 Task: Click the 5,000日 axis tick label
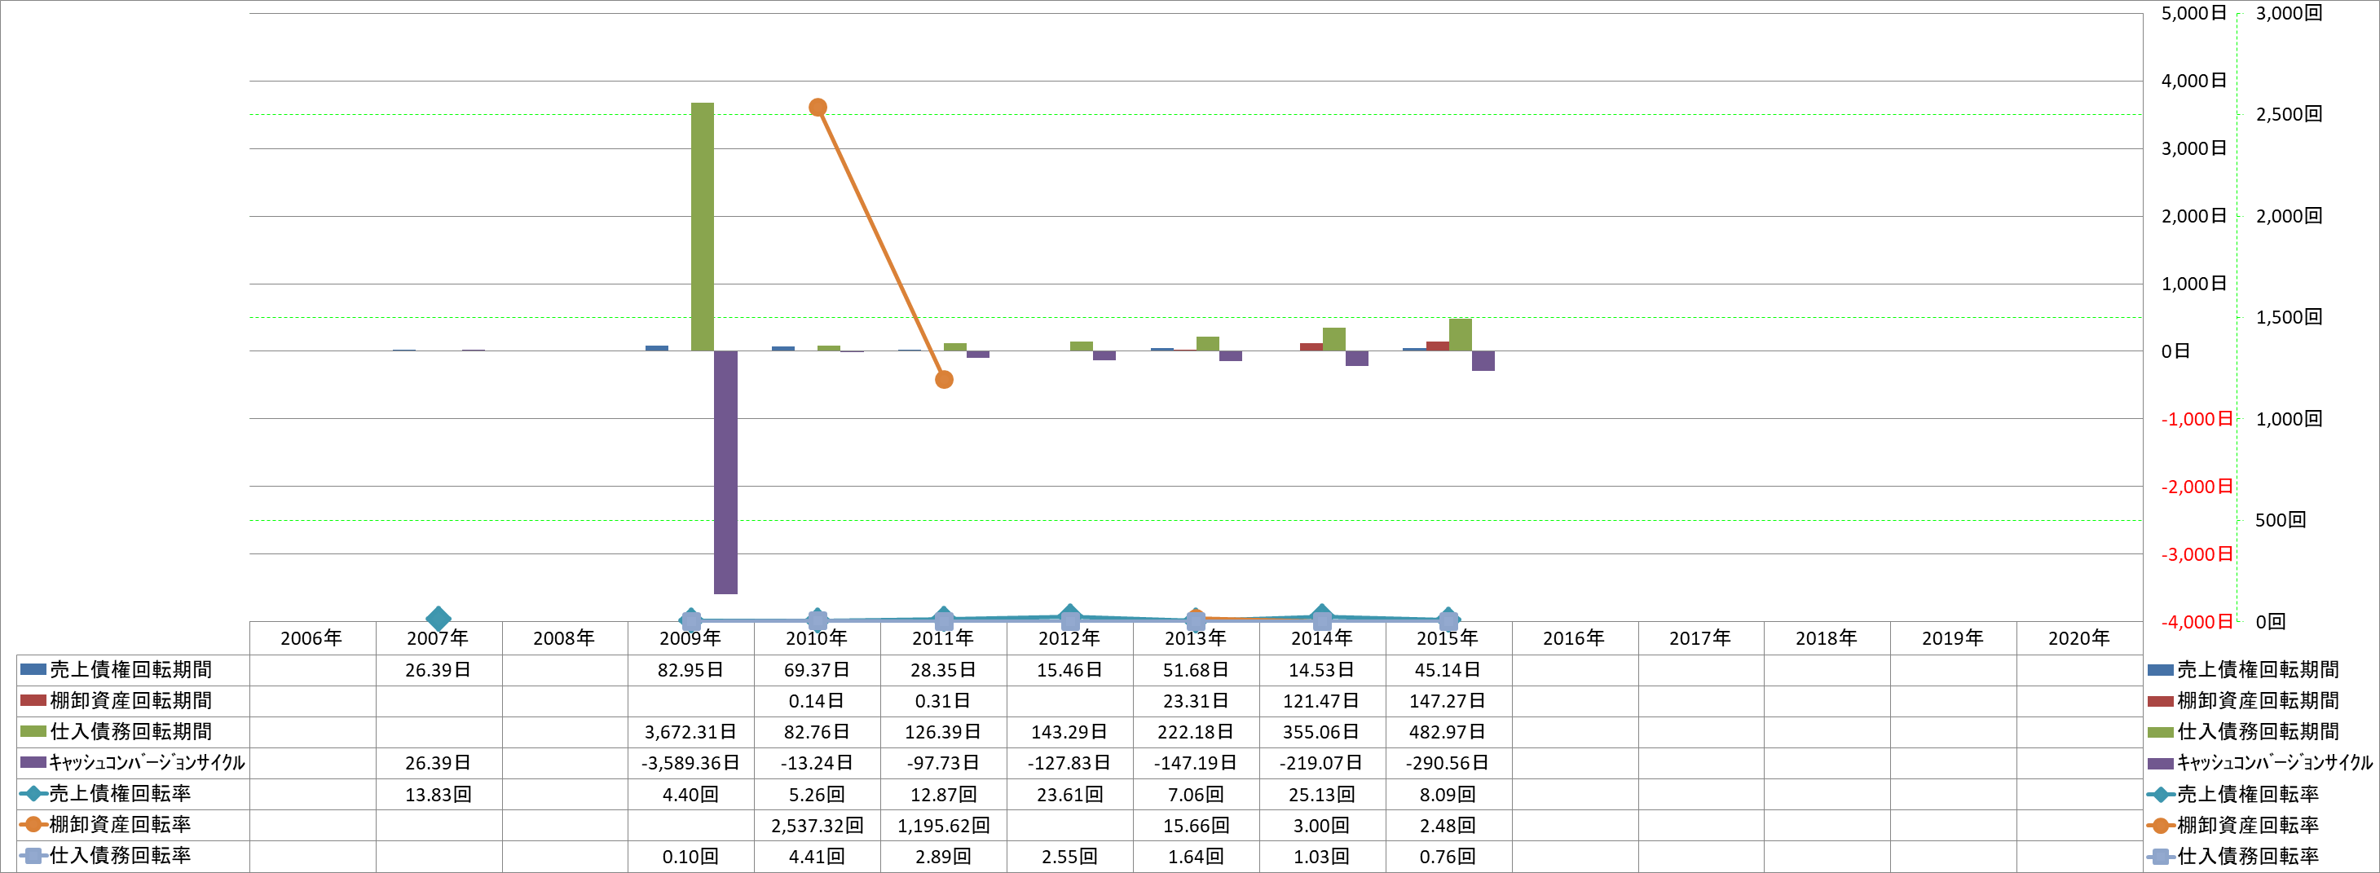pyautogui.click(x=2193, y=13)
